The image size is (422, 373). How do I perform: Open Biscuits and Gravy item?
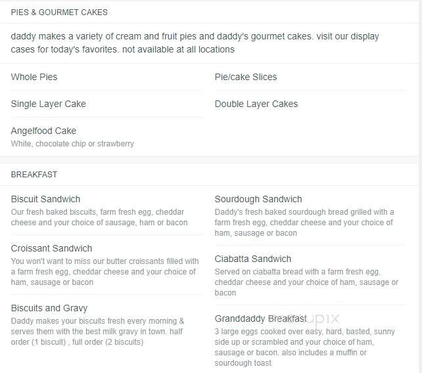click(x=49, y=308)
